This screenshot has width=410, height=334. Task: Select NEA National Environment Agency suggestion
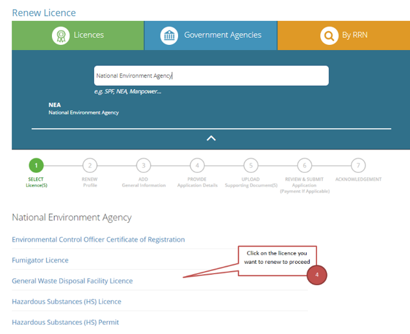pyautogui.click(x=83, y=108)
